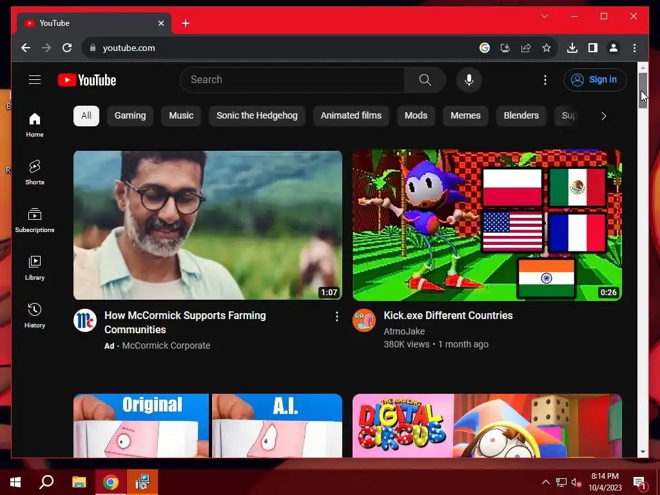Go to Home in sidebar
The height and width of the screenshot is (495, 660).
click(x=35, y=125)
